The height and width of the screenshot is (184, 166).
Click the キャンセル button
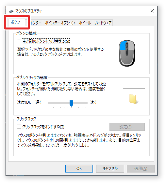tap(110, 169)
